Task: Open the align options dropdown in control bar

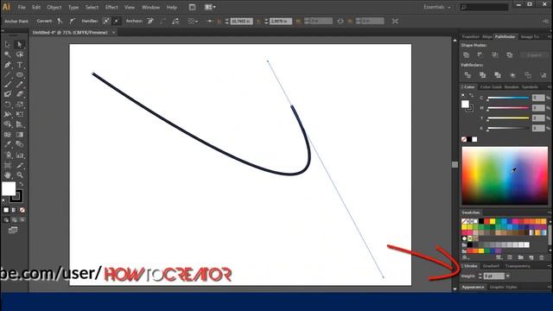Action: (x=192, y=21)
